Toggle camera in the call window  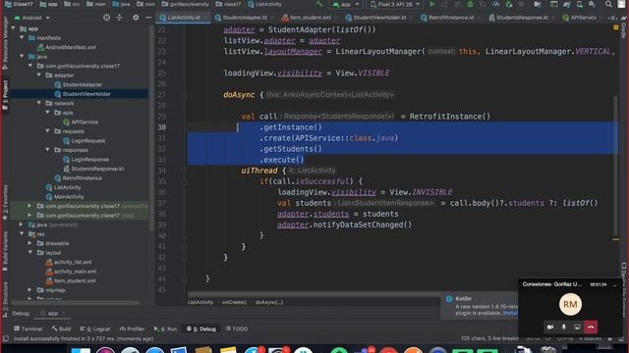(550, 327)
